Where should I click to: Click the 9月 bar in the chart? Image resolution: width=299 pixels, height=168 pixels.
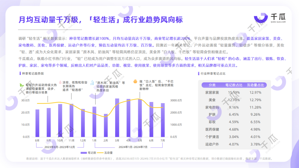tap(49, 122)
